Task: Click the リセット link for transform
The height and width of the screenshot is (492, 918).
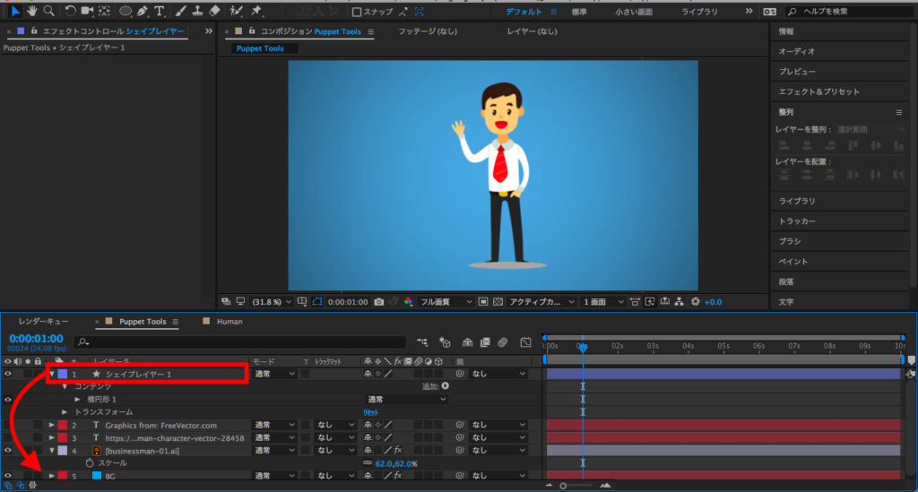Action: [370, 411]
